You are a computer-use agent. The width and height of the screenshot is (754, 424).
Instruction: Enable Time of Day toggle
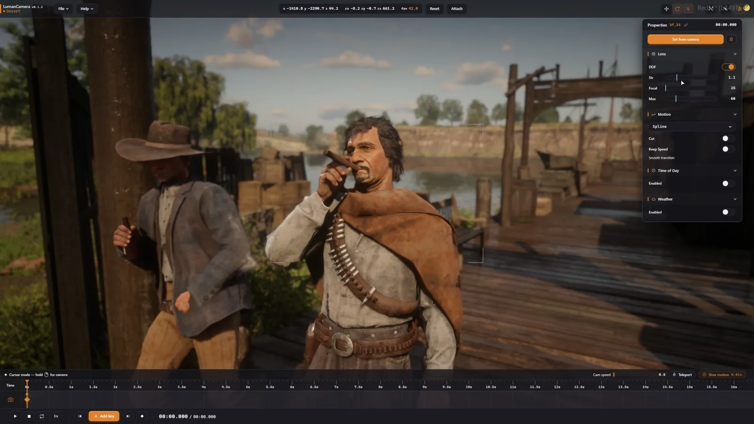coord(728,183)
